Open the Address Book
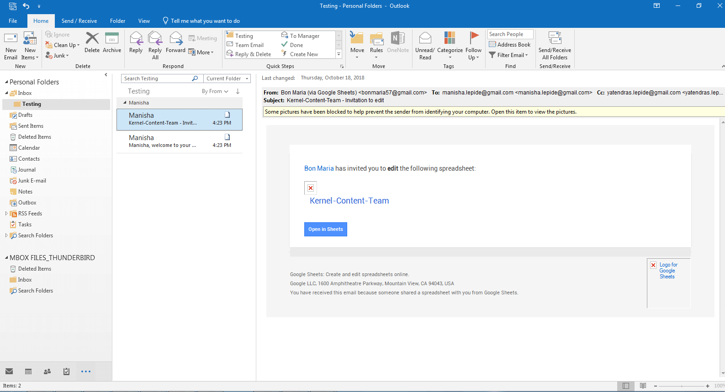The height and width of the screenshot is (392, 725). (510, 45)
